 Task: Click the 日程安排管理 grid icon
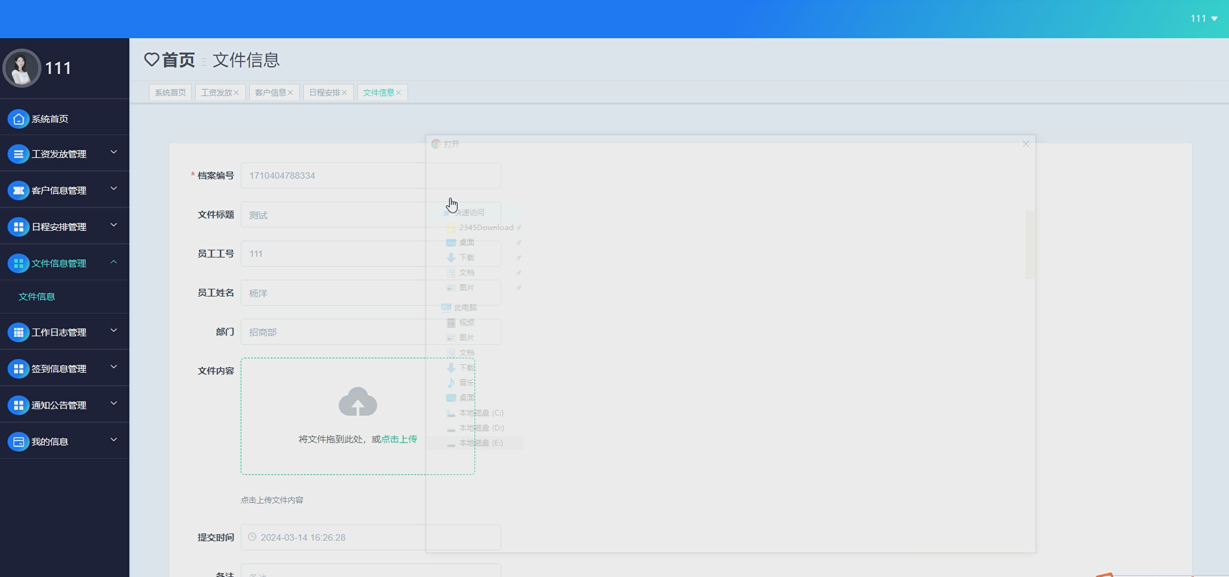coord(19,227)
